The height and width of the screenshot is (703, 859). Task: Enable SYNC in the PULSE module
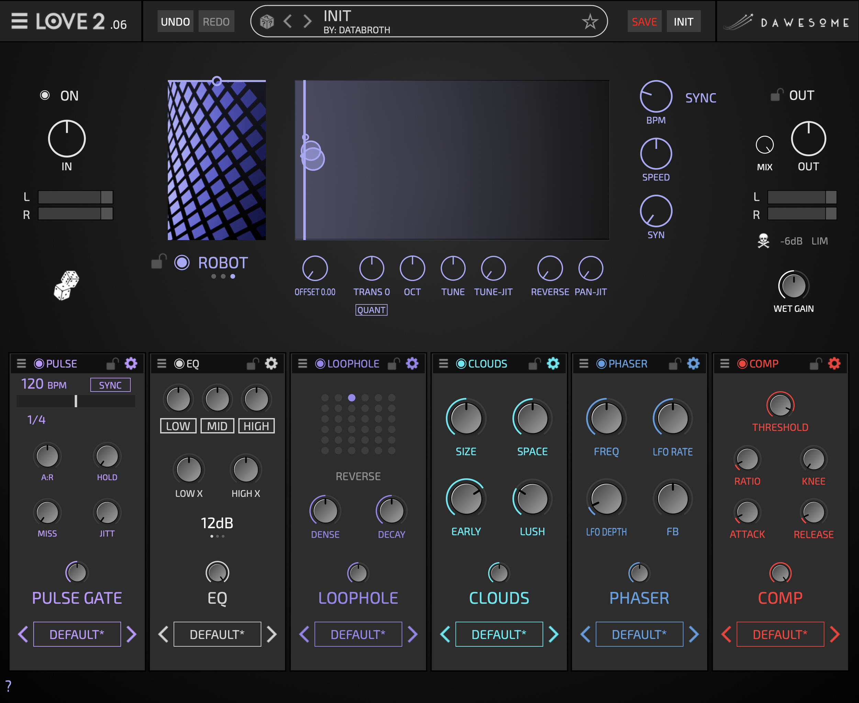click(110, 385)
